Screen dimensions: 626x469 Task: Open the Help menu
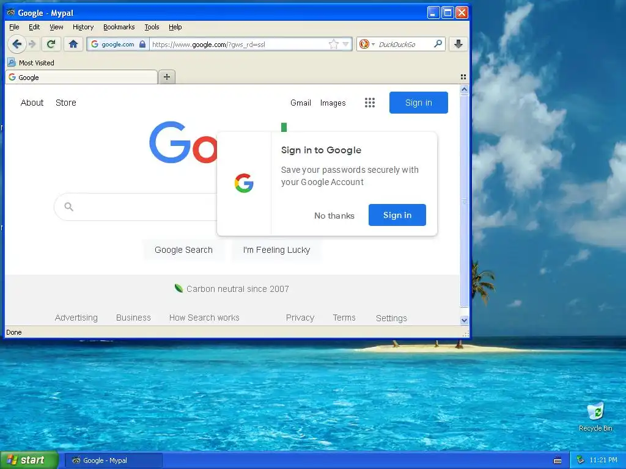pos(175,27)
